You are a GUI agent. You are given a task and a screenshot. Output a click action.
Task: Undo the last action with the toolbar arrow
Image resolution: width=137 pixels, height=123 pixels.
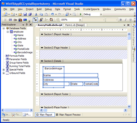[x=52, y=14]
